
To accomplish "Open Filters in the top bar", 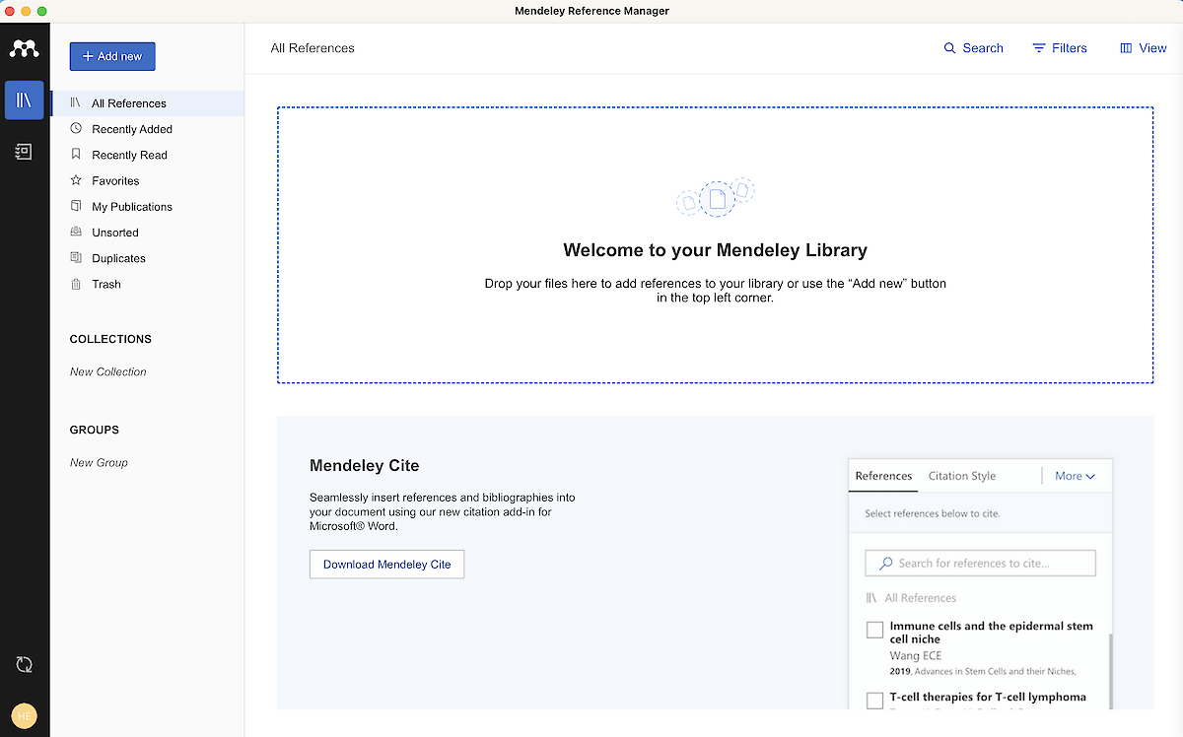I will point(1059,48).
